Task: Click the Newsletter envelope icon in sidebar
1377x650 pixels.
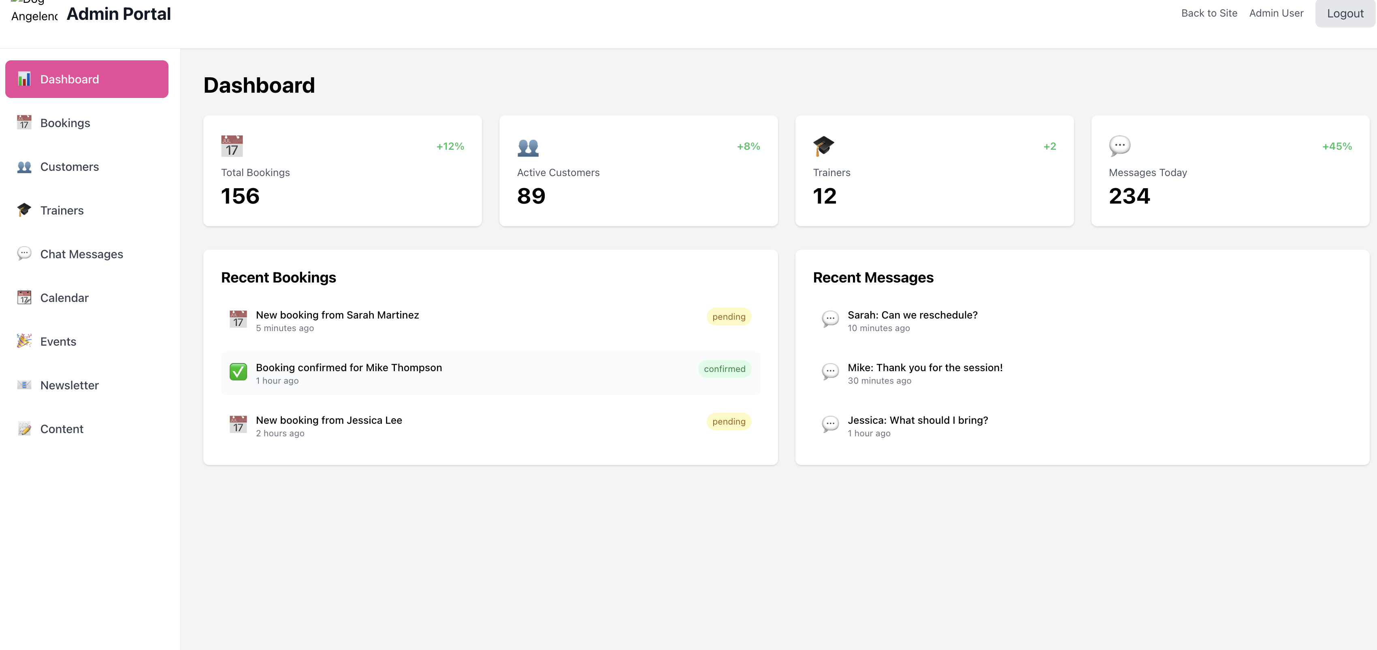Action: (x=24, y=385)
